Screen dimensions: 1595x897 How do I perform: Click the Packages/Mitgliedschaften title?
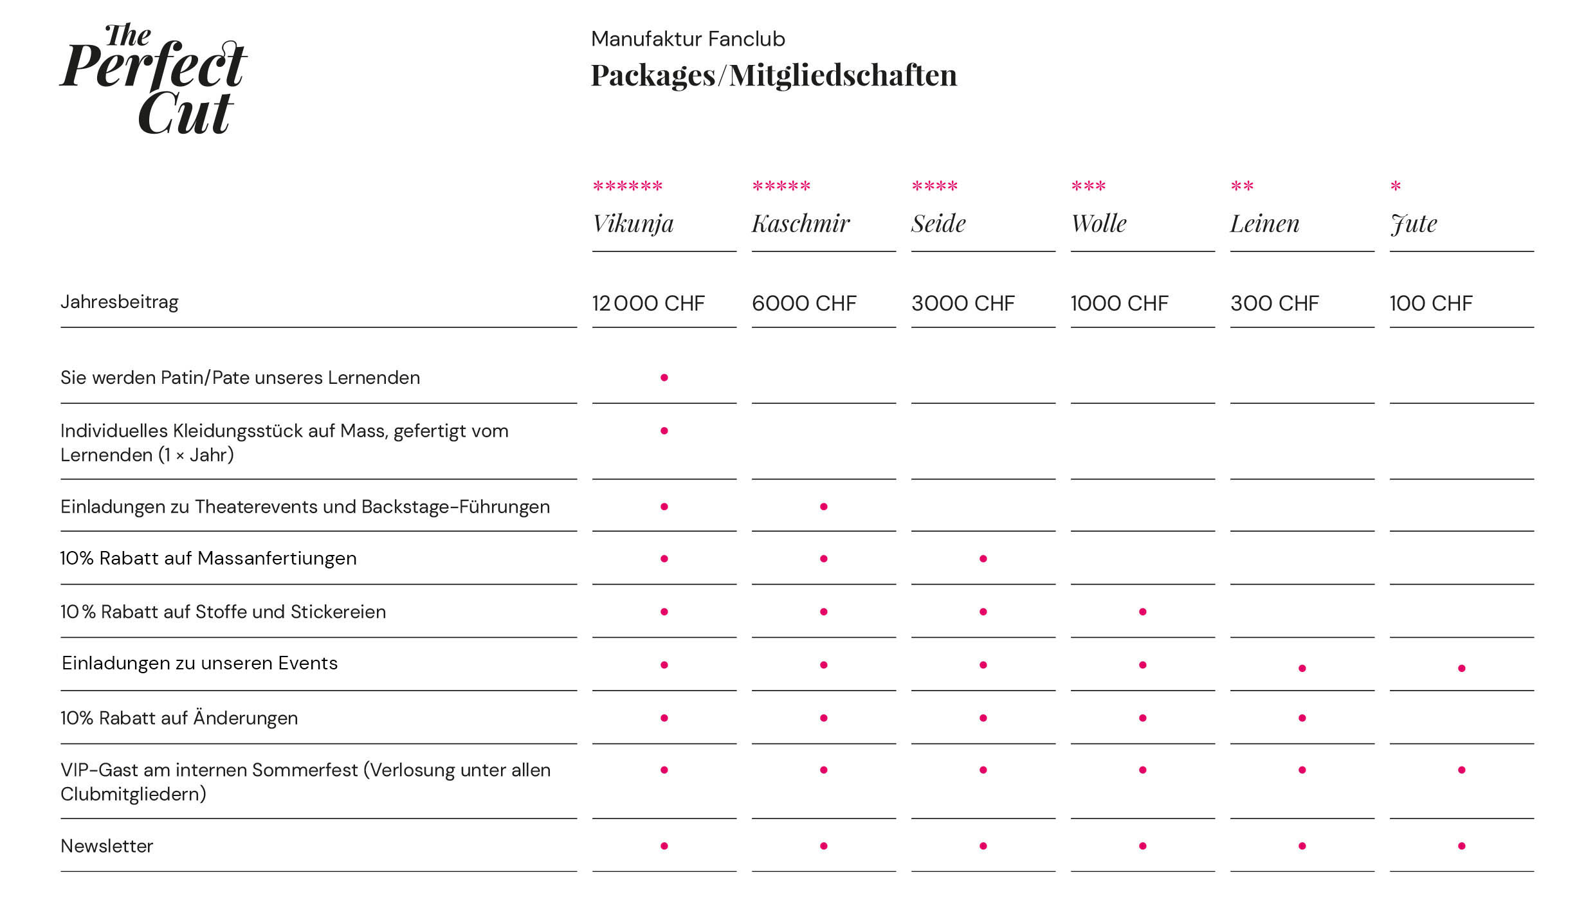pyautogui.click(x=774, y=75)
